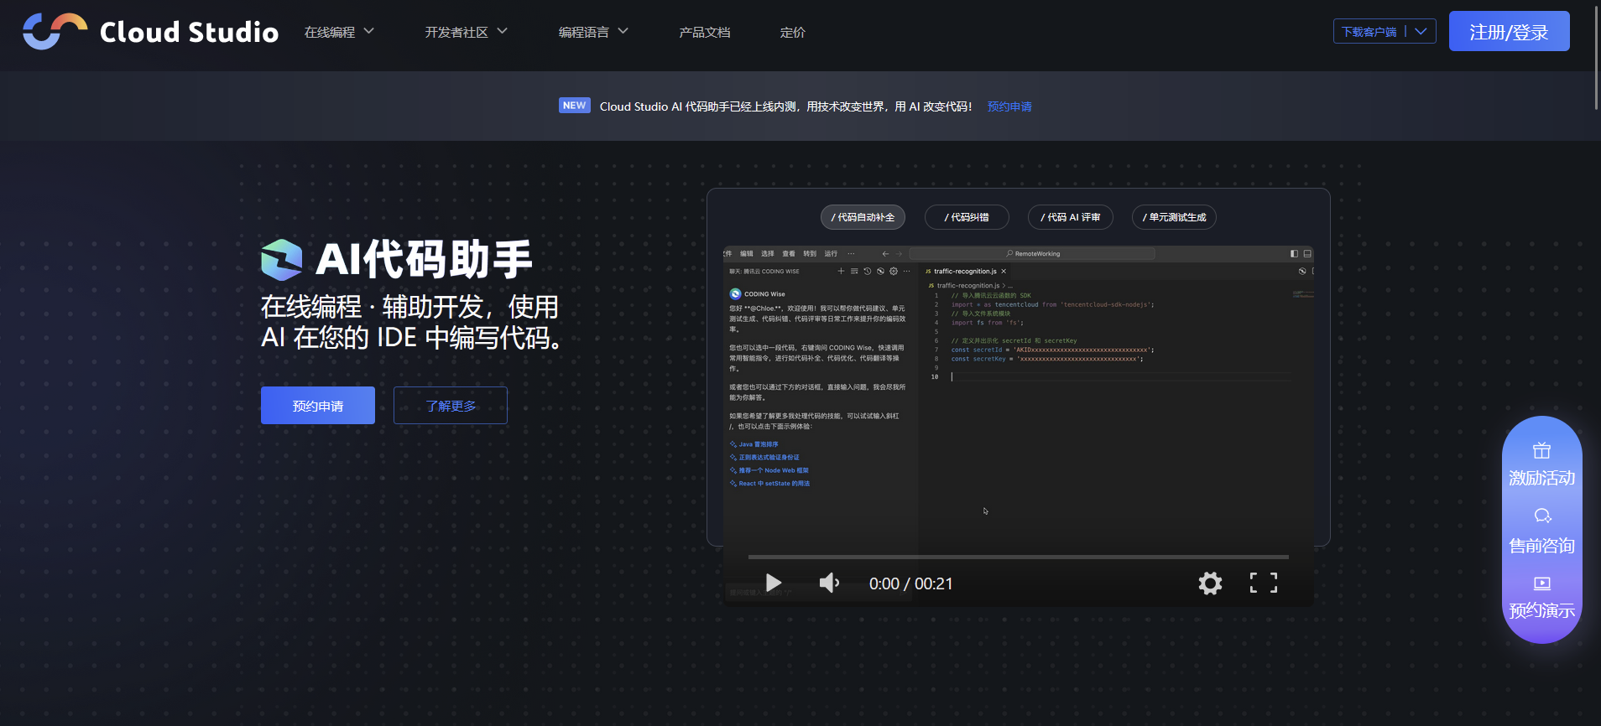Open 售前咨询 chat option
1601x726 pixels.
click(x=1542, y=532)
